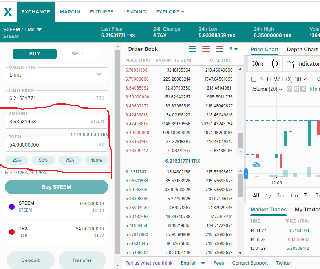Open Contact Support link
The height and width of the screenshot is (269, 320).
pyautogui.click(x=250, y=263)
